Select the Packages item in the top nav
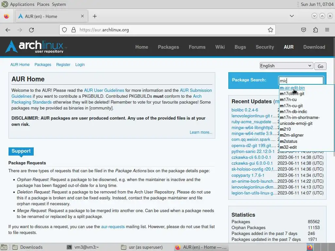 [168, 47]
